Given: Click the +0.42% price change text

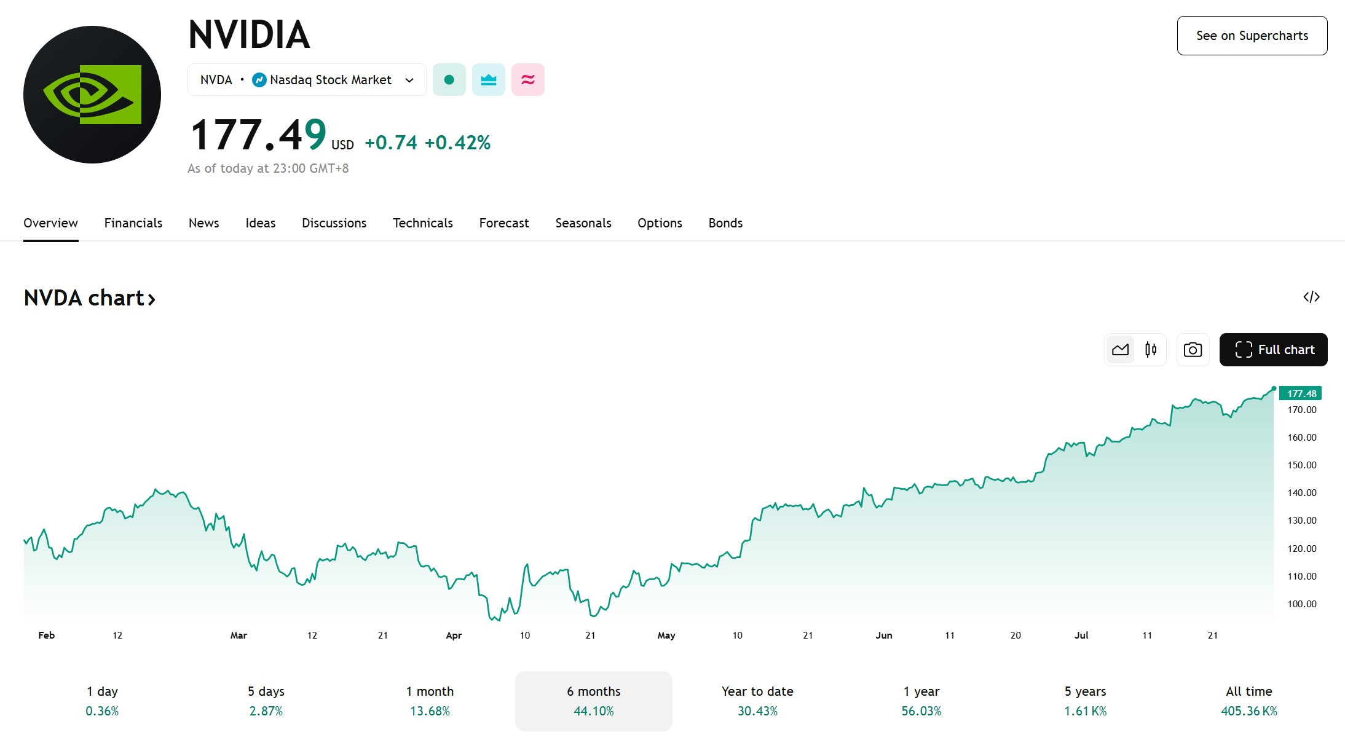Looking at the screenshot, I should click(x=457, y=143).
